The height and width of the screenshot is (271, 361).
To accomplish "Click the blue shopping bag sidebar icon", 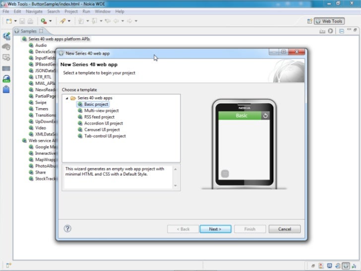I will click(x=6, y=89).
